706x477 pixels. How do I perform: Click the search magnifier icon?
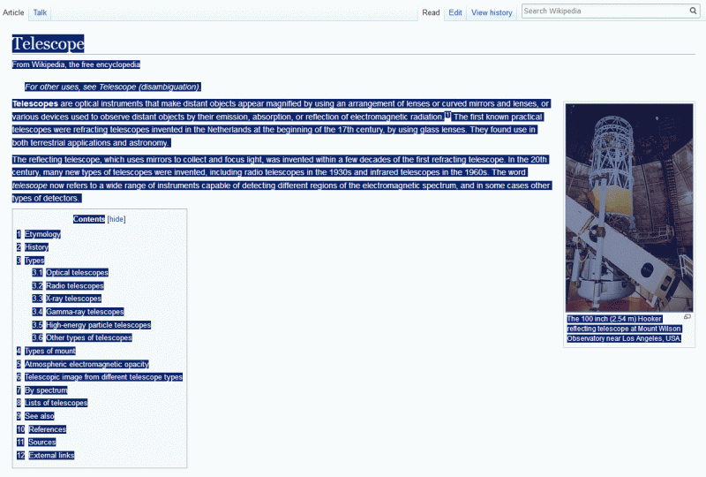[694, 11]
